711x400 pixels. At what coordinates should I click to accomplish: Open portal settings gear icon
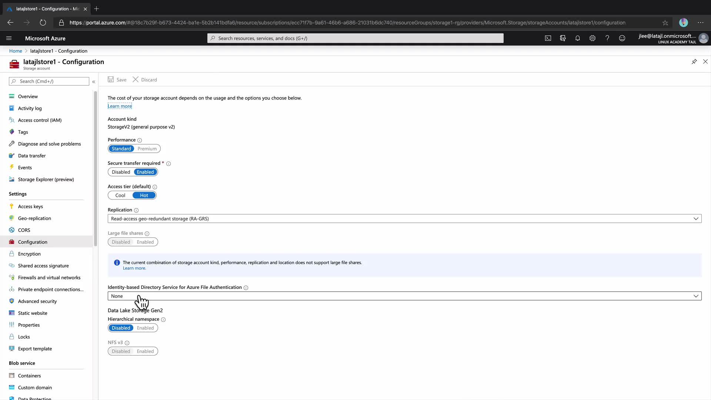[x=592, y=38]
